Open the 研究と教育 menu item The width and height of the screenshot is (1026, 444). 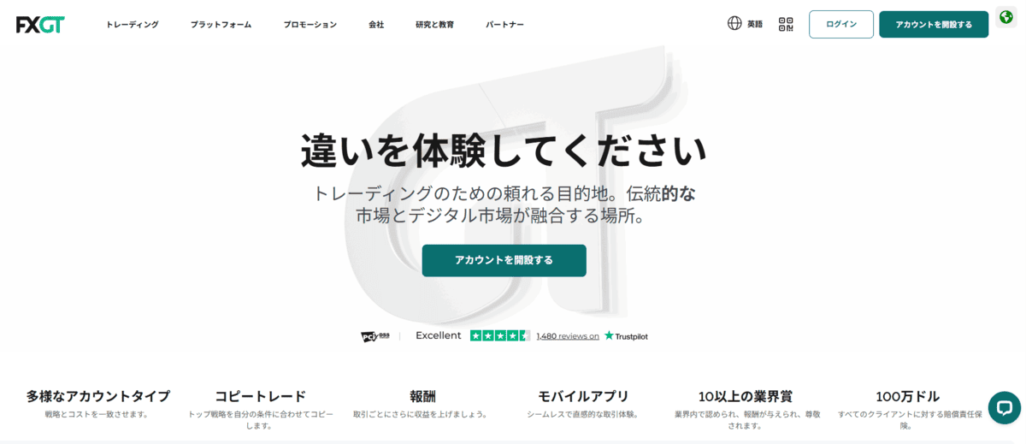(x=434, y=25)
